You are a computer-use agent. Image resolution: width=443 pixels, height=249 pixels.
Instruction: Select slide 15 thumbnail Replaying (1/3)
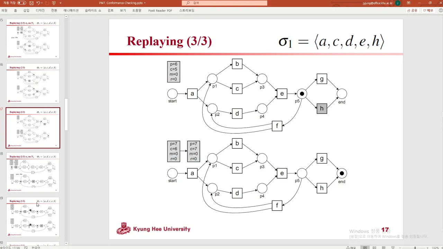coord(33,39)
